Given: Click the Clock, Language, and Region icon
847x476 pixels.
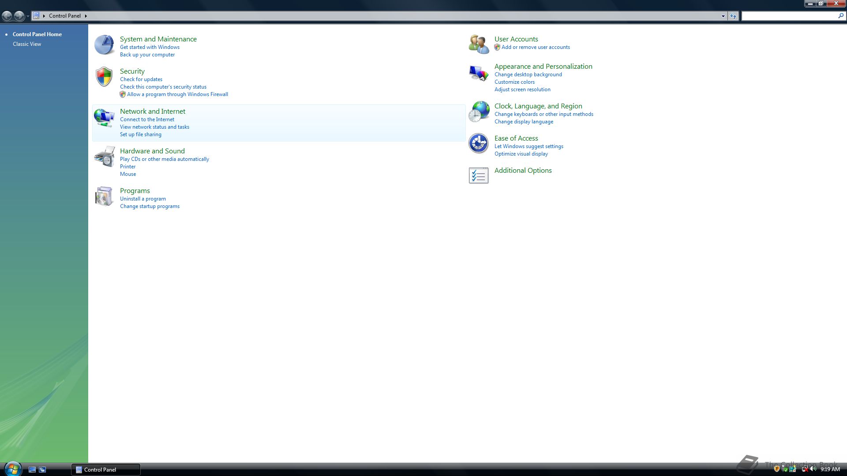Looking at the screenshot, I should click(x=479, y=112).
